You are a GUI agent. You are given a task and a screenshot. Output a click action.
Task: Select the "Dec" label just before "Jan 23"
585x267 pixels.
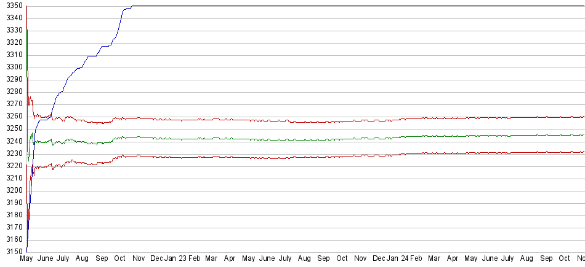[x=157, y=259]
